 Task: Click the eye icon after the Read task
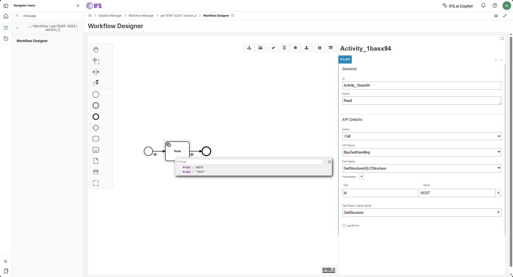pos(192,155)
